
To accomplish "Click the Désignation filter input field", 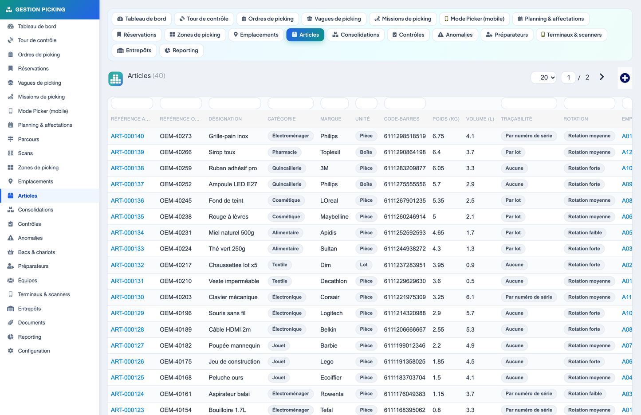I will click(235, 103).
